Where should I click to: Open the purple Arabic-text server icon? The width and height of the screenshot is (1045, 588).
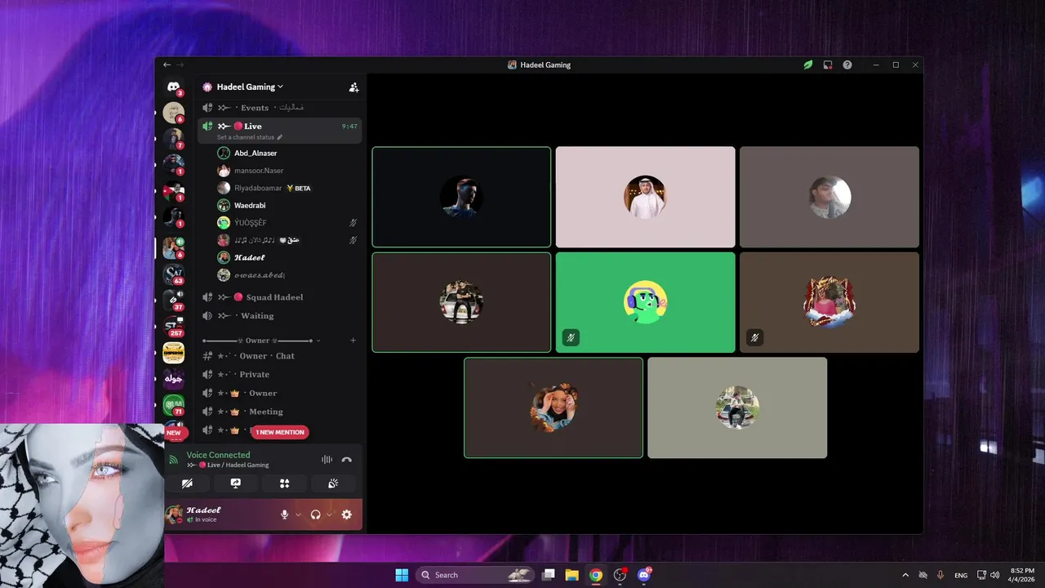coord(173,379)
